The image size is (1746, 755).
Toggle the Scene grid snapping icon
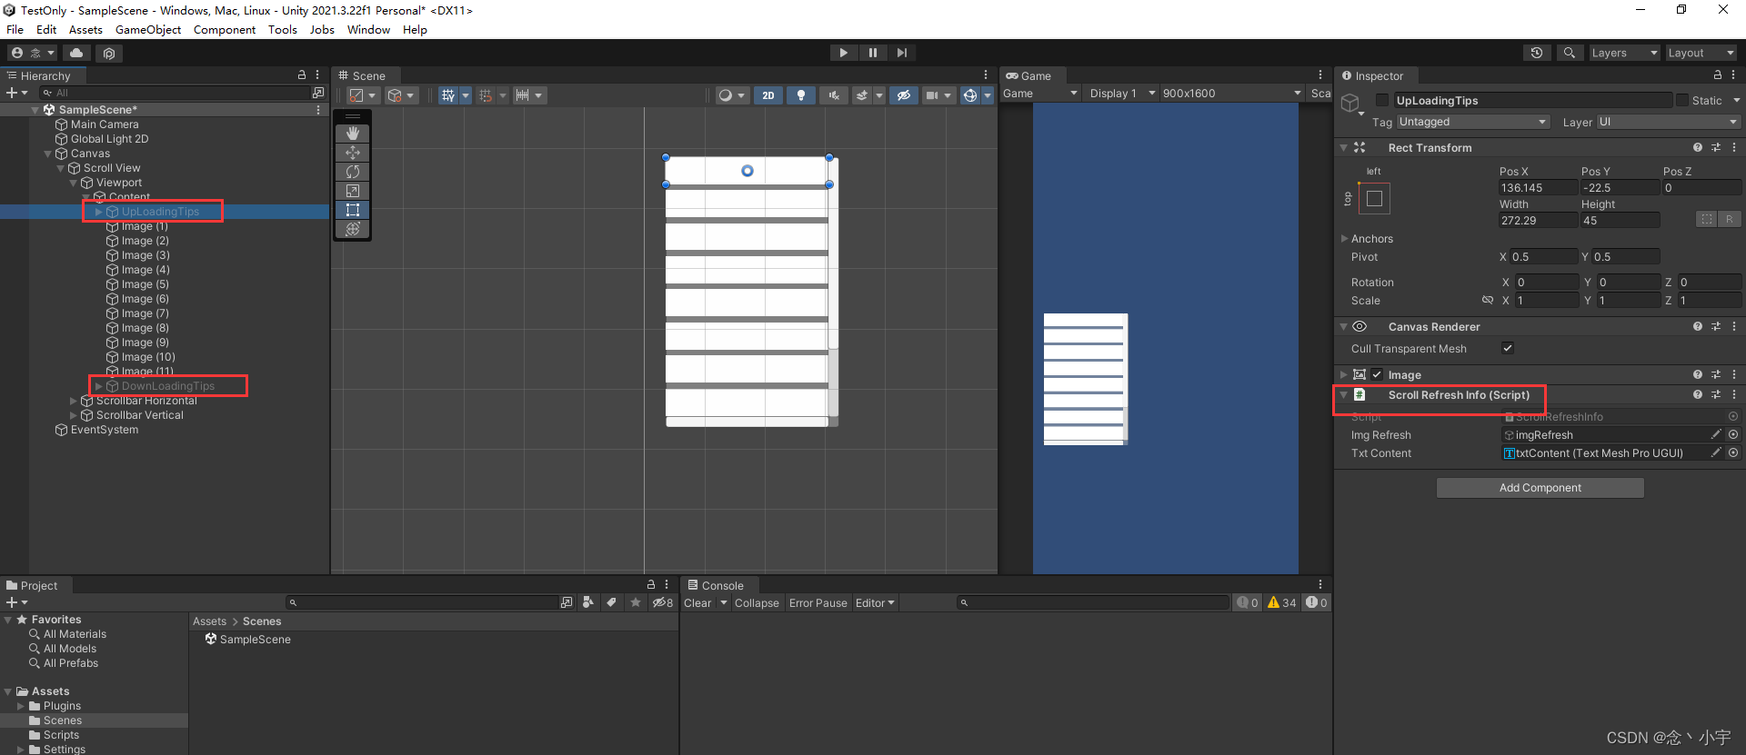448,95
